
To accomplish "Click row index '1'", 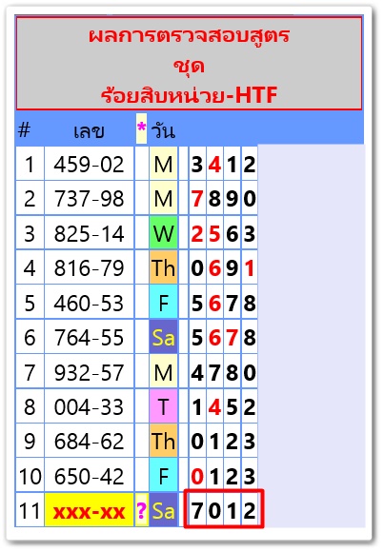I will 30,164.
